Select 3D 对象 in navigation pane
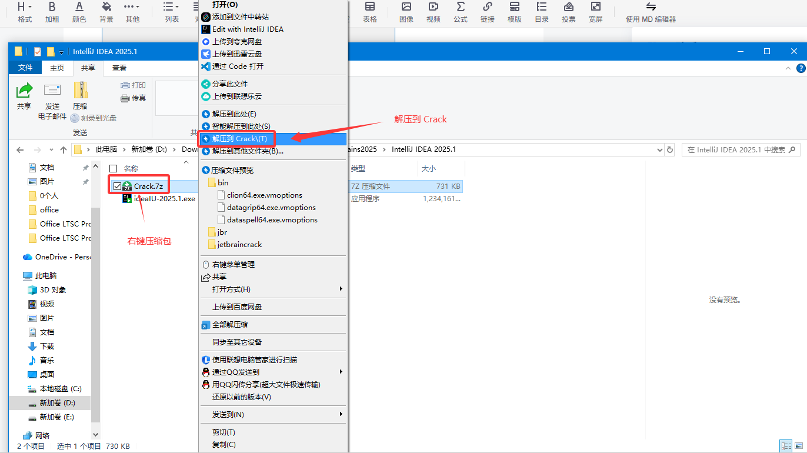The height and width of the screenshot is (453, 807). click(x=47, y=290)
